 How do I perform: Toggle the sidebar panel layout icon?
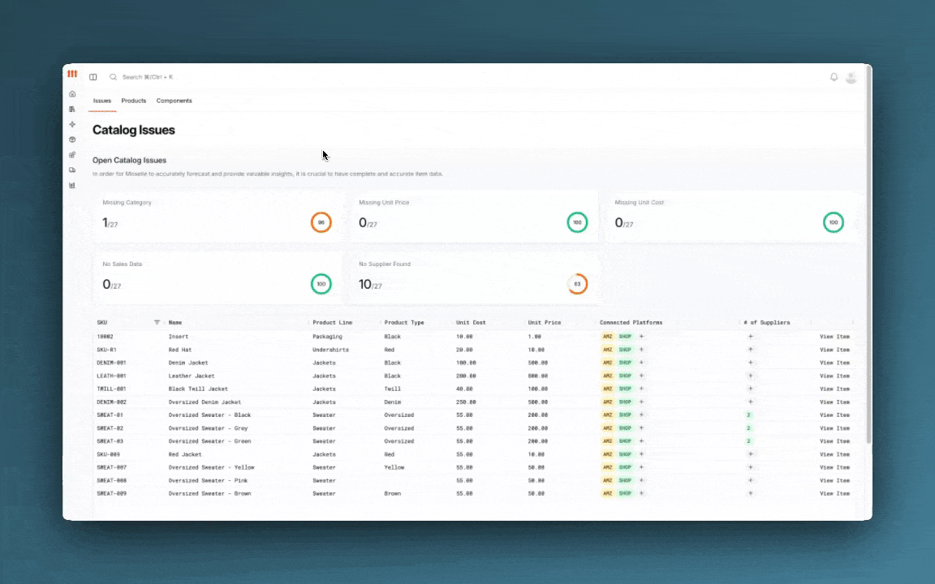coord(93,77)
